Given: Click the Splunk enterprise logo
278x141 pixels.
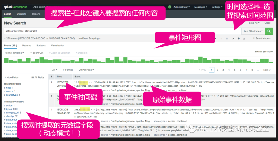Looking at the screenshot, I should tap(16, 7).
